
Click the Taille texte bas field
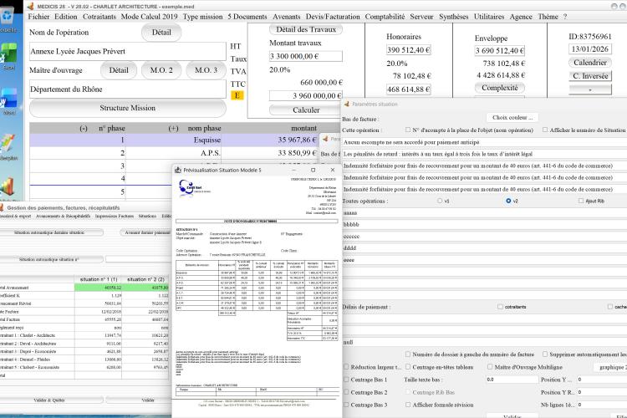[512, 380]
